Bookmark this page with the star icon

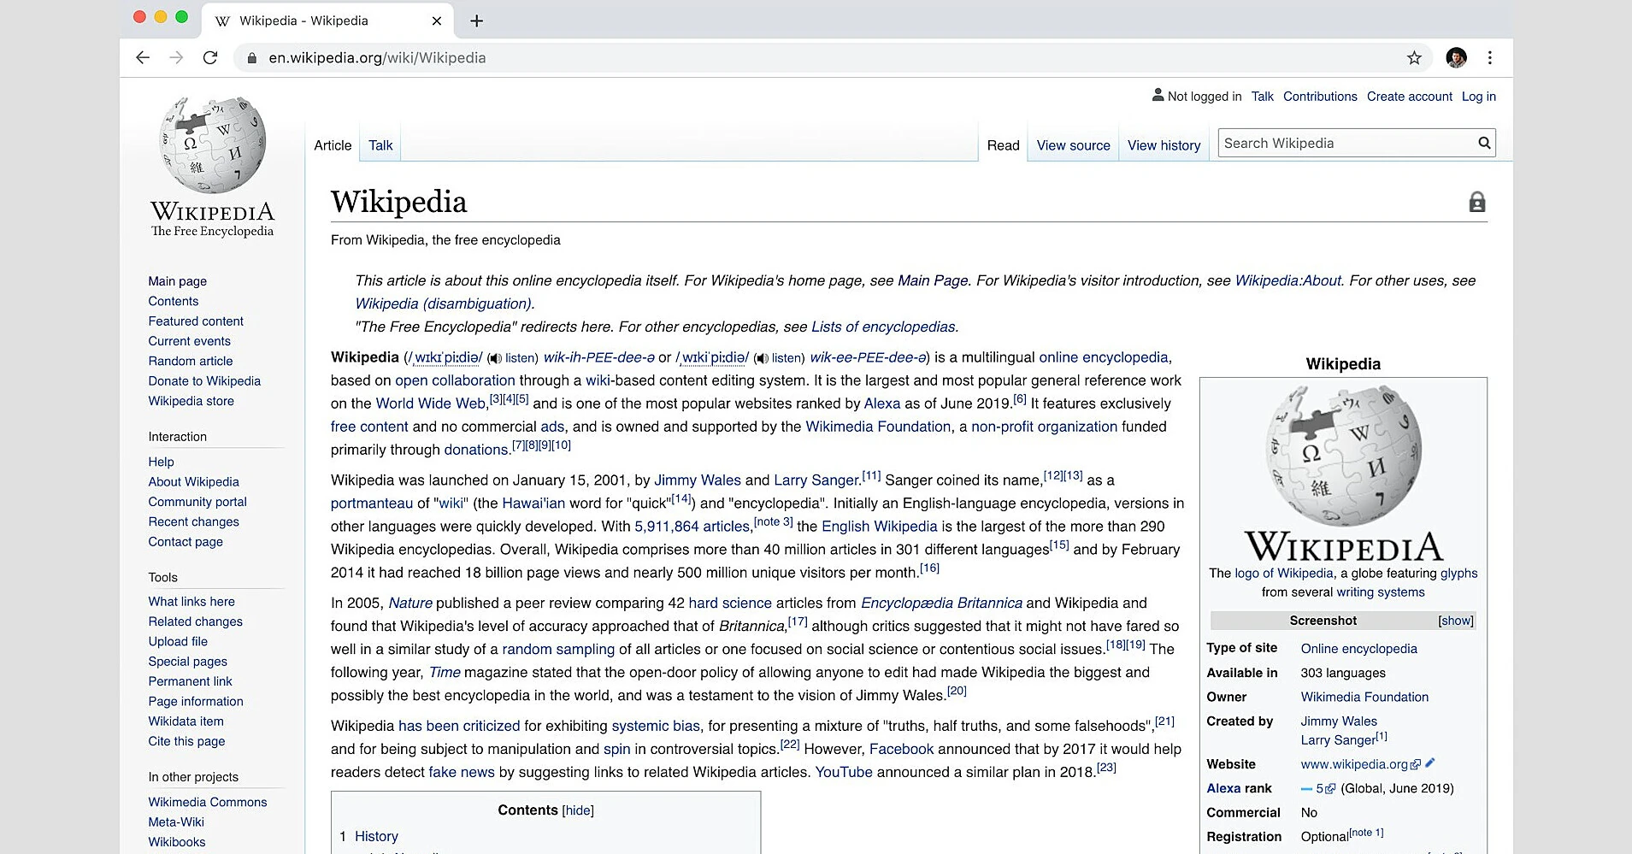tap(1414, 57)
